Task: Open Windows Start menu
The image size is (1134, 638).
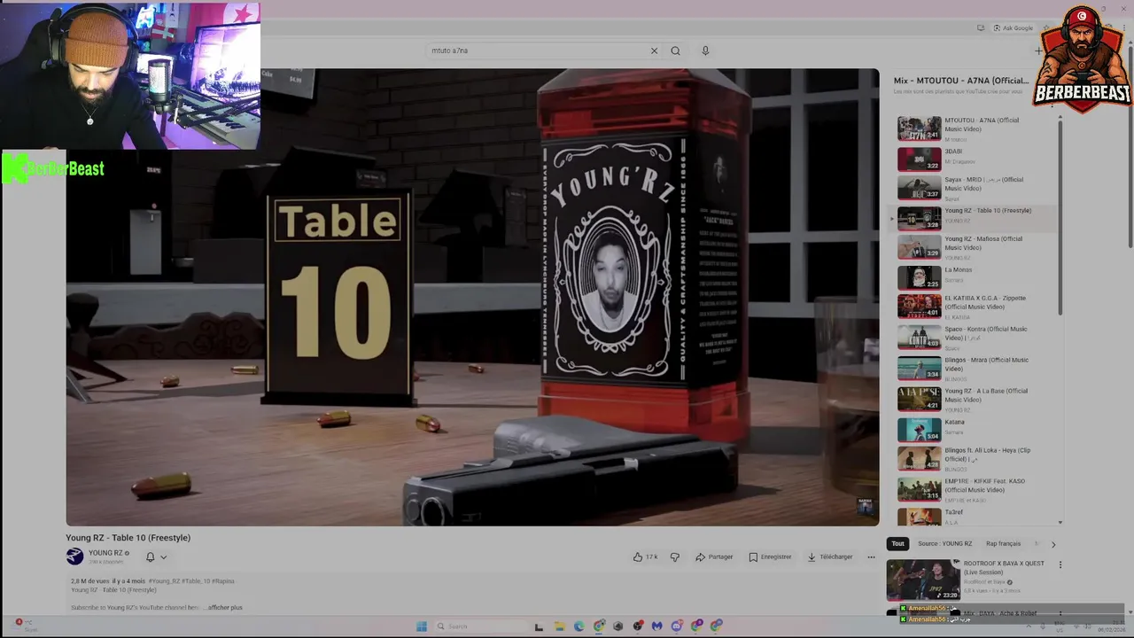Action: pos(422,626)
